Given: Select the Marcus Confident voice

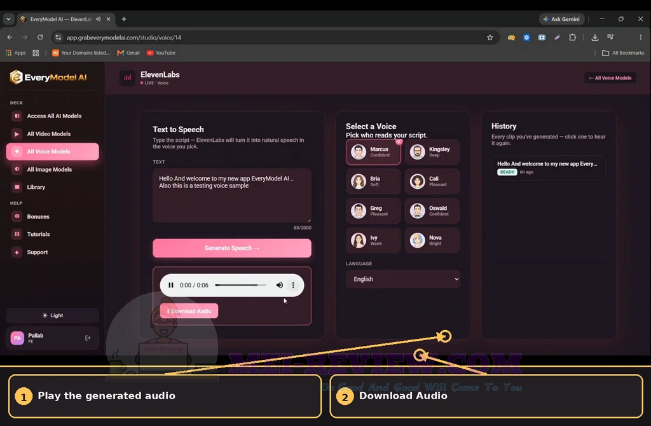Looking at the screenshot, I should pos(373,152).
